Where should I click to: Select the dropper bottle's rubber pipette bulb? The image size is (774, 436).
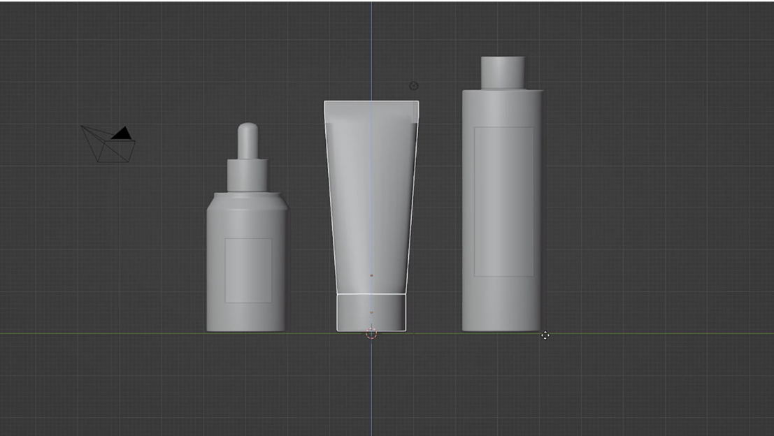point(248,140)
